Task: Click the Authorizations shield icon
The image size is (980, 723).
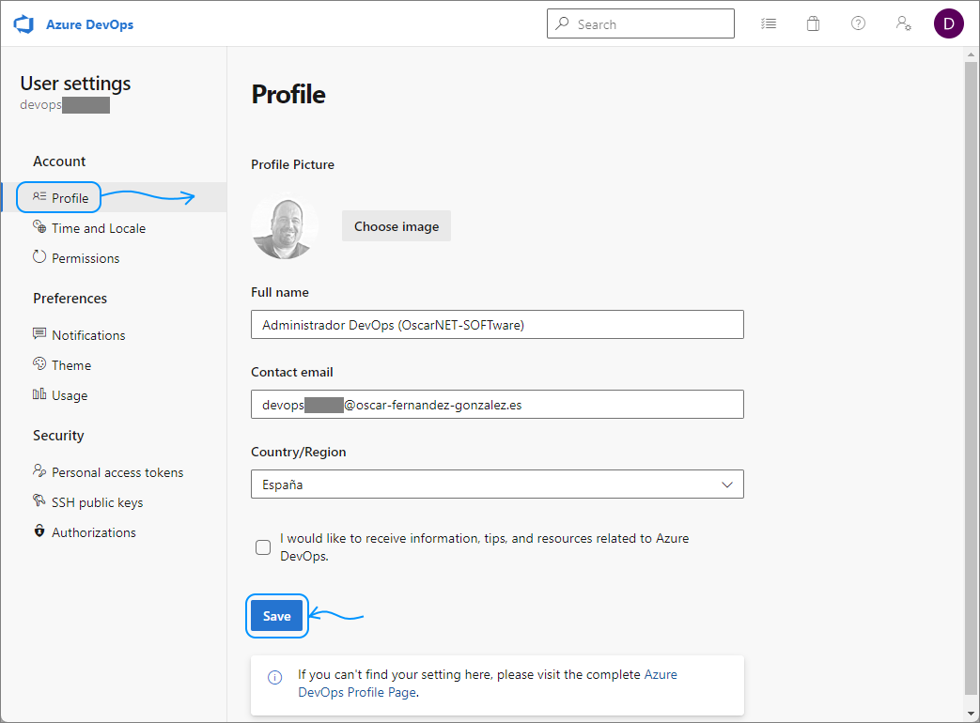Action: [x=39, y=531]
